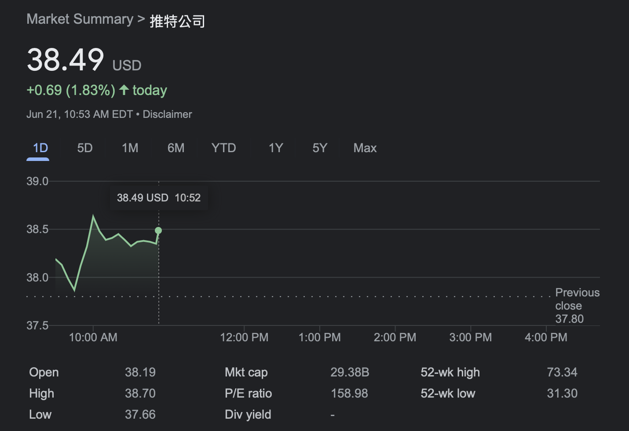The width and height of the screenshot is (629, 431).
Task: Click the 39.0 y-axis label
Action: tap(37, 181)
